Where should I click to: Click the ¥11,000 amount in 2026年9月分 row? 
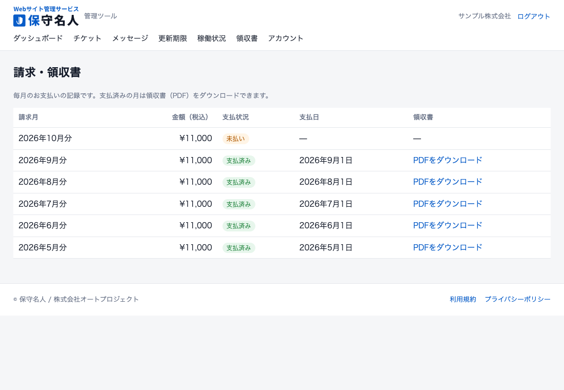point(196,160)
